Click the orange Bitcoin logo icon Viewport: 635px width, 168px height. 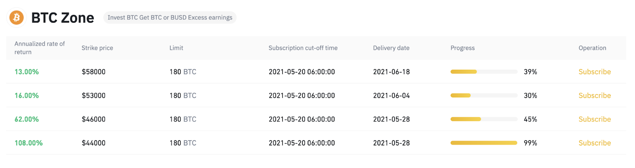(16, 17)
